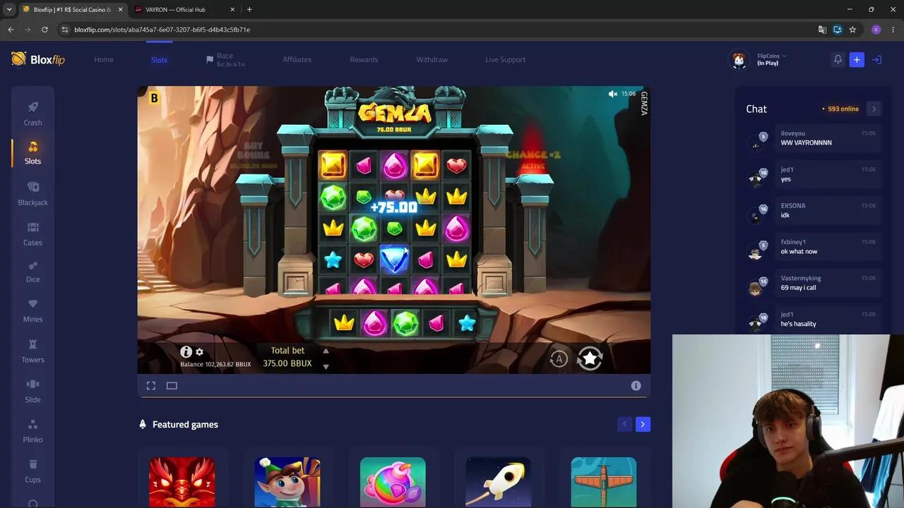
Task: Open the Withdraw page
Action: (x=432, y=59)
